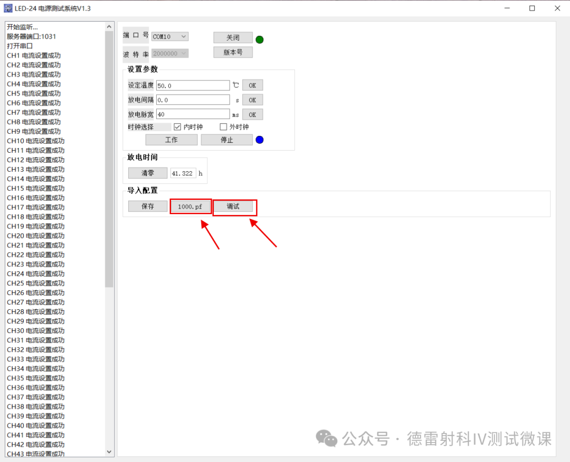Tick the 外时钟 external clock checkbox

click(x=223, y=127)
